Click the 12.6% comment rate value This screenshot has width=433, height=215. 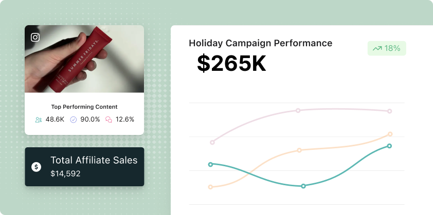click(x=125, y=120)
